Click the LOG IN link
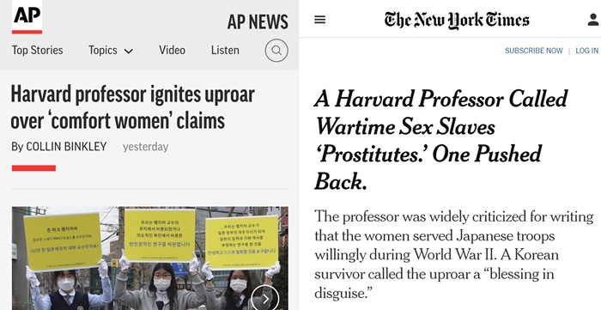The width and height of the screenshot is (601, 310). tap(586, 51)
